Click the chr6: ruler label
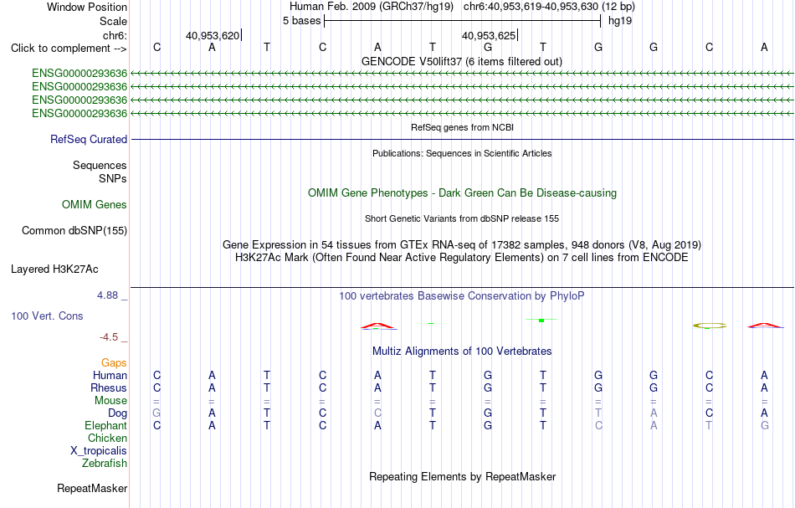This screenshot has height=508, width=795. (115, 35)
